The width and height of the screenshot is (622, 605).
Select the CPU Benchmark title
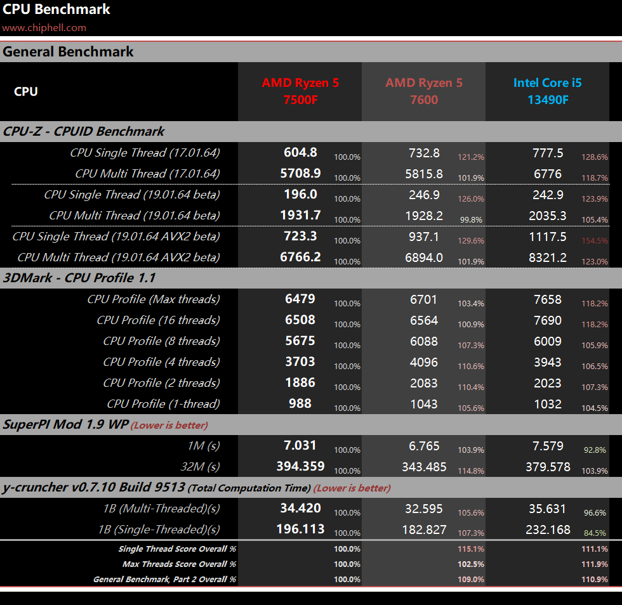pos(56,9)
